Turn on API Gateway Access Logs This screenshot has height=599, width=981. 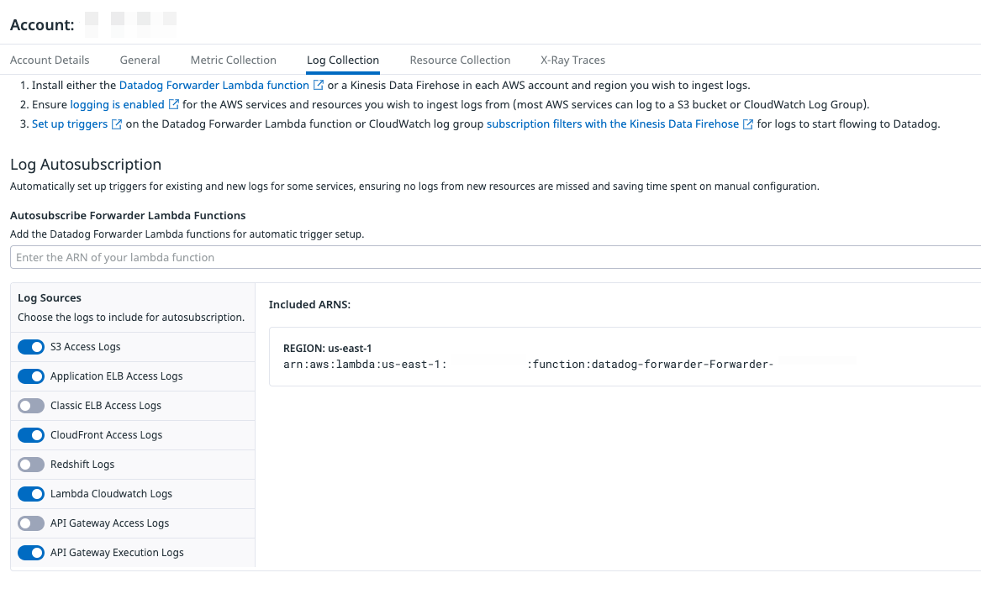pos(30,523)
